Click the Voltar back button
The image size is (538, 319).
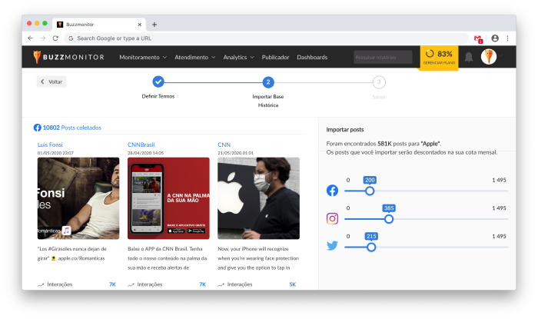(51, 81)
